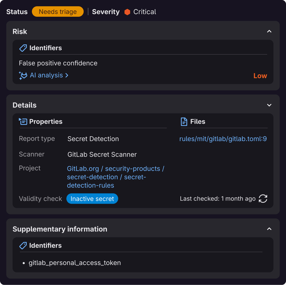Click the gitlab_personal_access_token identifier
Screen dimensions: 286x285
coord(75,263)
